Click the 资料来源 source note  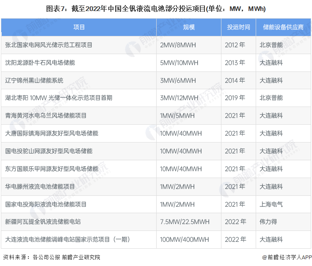pos(52,257)
